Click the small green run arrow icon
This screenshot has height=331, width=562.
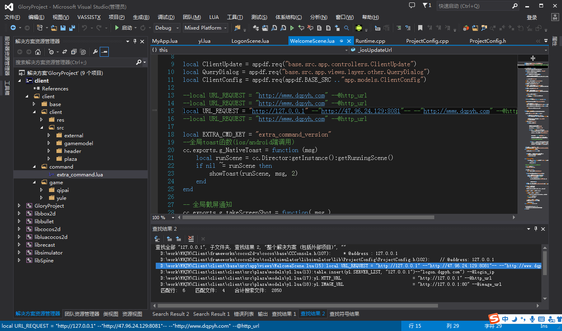(292, 28)
